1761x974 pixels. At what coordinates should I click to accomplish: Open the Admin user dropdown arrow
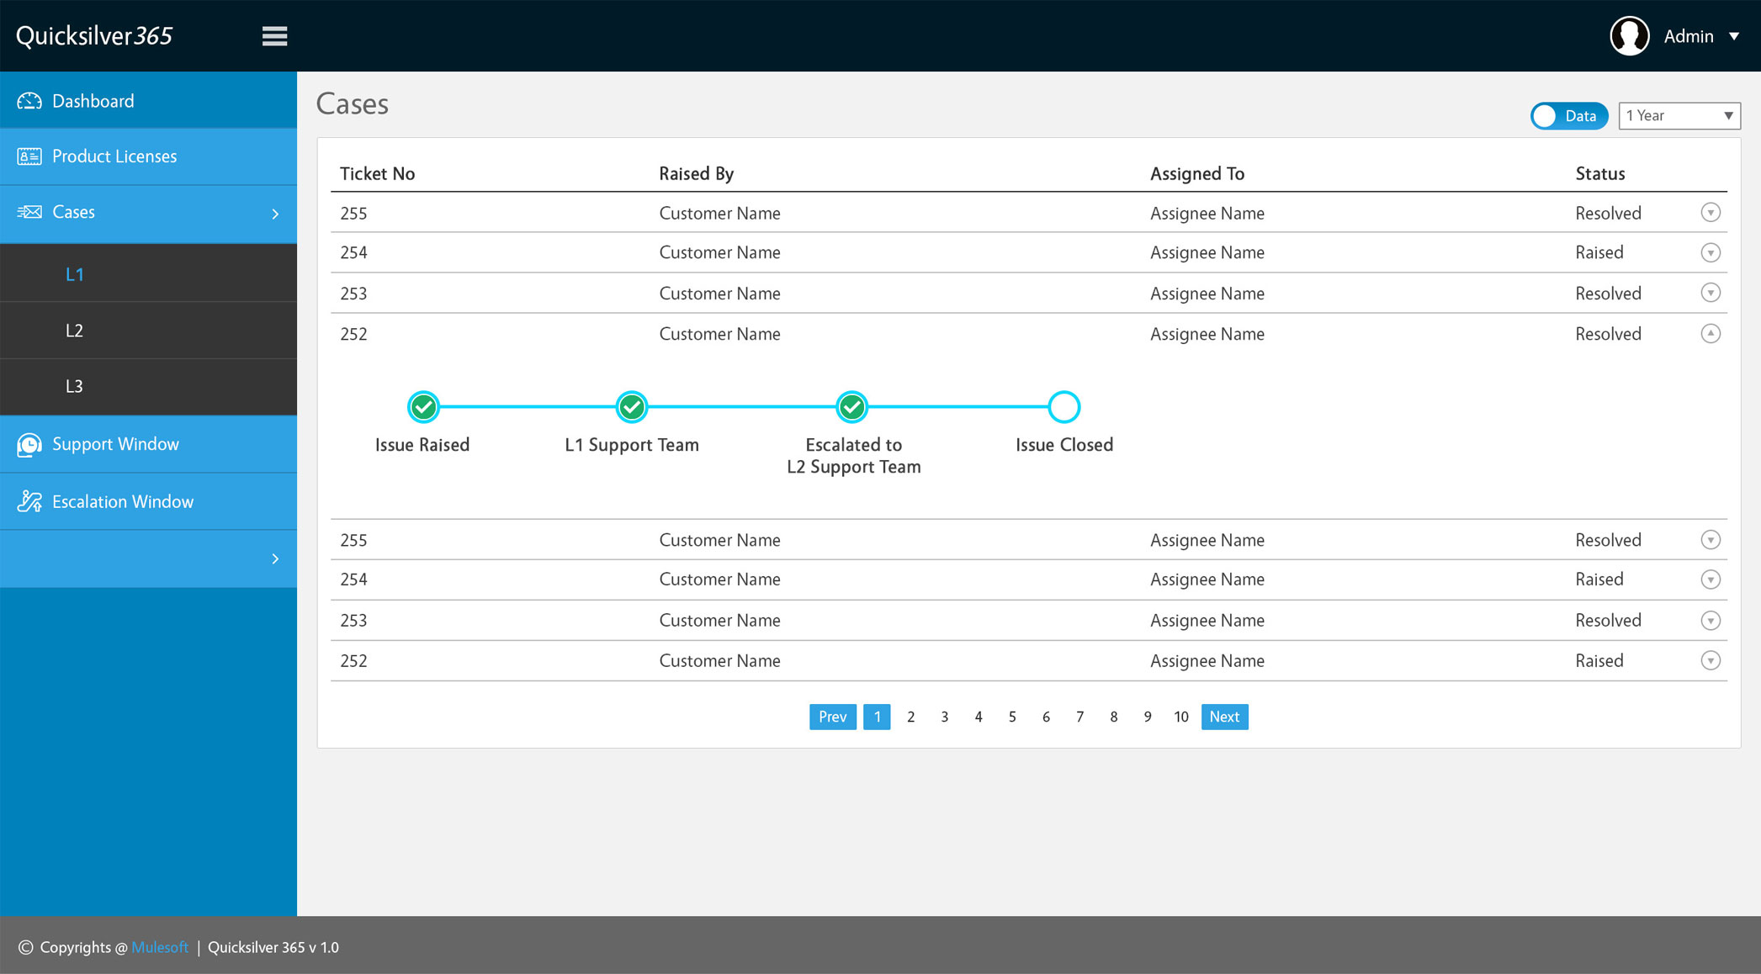1734,36
